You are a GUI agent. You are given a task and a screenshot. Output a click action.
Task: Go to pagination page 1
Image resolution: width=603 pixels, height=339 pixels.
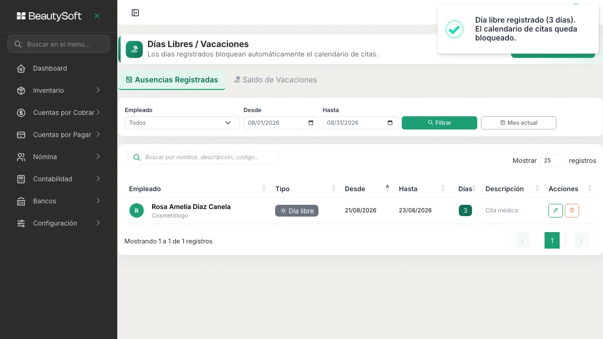pos(552,241)
